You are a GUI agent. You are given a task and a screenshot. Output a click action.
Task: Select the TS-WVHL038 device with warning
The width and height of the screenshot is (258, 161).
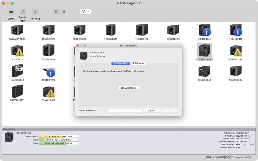pos(49,92)
